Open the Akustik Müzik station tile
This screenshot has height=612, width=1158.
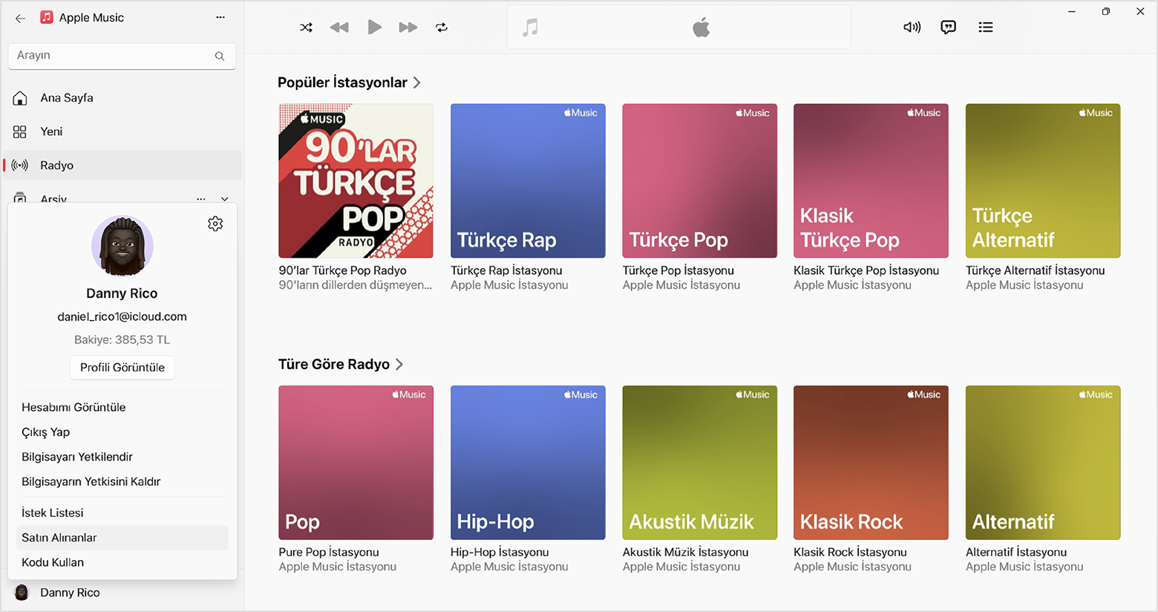point(699,463)
